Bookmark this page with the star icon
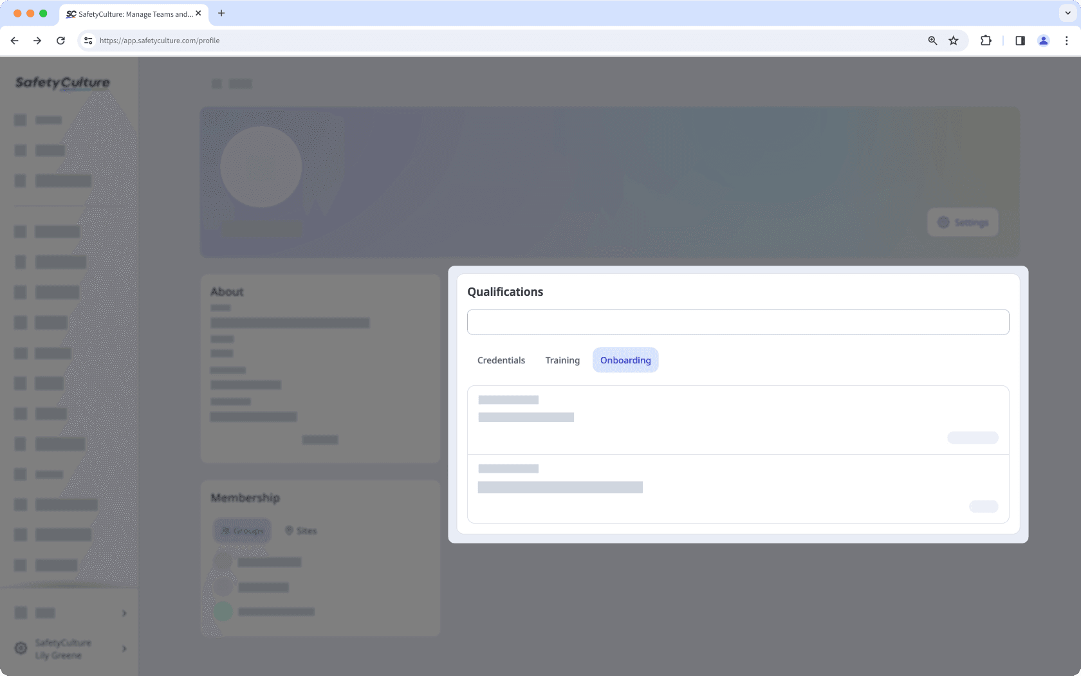Viewport: 1081px width, 676px height. point(954,41)
